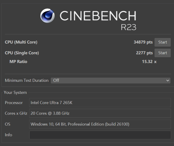Select the CPU (Multi Core) label
This screenshot has height=146, width=174.
tap(21, 42)
